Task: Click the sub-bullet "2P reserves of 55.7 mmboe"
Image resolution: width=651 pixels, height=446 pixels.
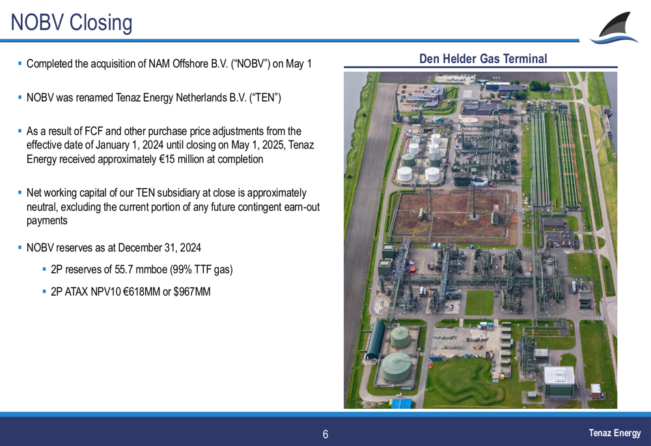Action: coord(141,270)
